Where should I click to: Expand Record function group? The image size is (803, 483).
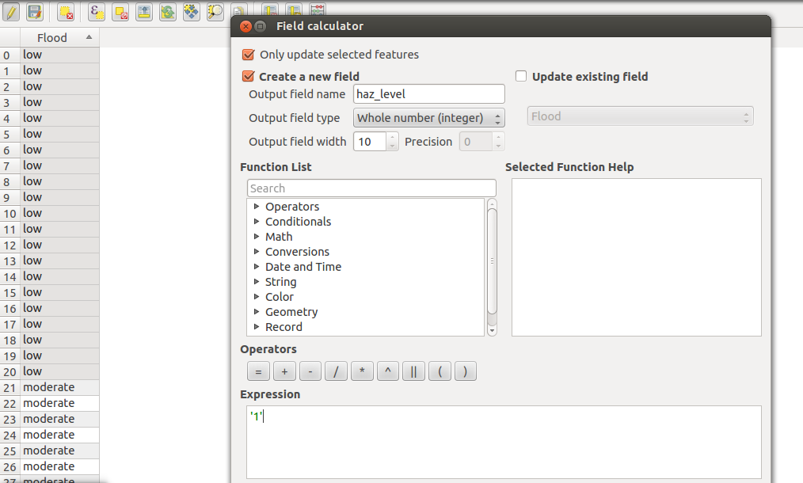tap(257, 326)
